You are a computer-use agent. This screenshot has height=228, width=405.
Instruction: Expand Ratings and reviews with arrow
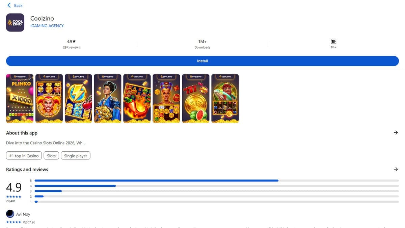(396, 169)
